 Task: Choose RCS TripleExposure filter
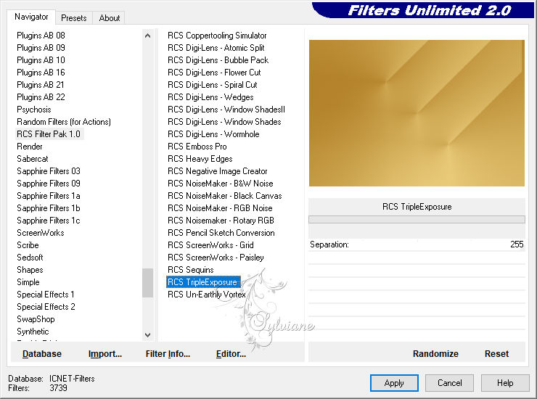[203, 282]
